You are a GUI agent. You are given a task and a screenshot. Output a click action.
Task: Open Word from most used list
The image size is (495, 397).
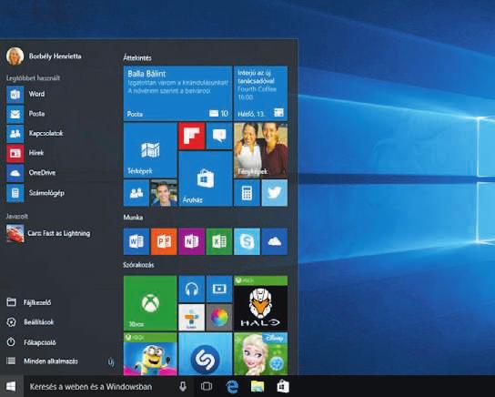25,94
